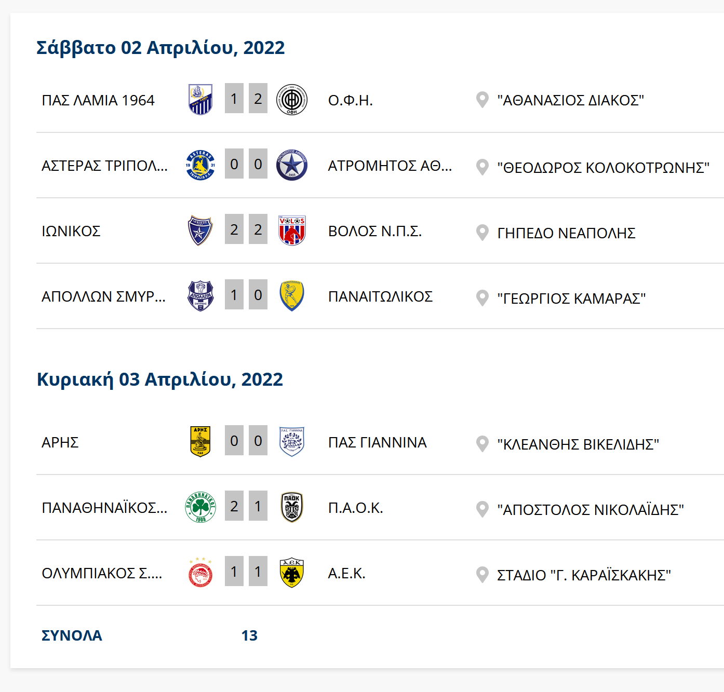Click the ΒΟΛΟΣ Ν.Π.Σ. team name
This screenshot has width=724, height=692.
374,231
